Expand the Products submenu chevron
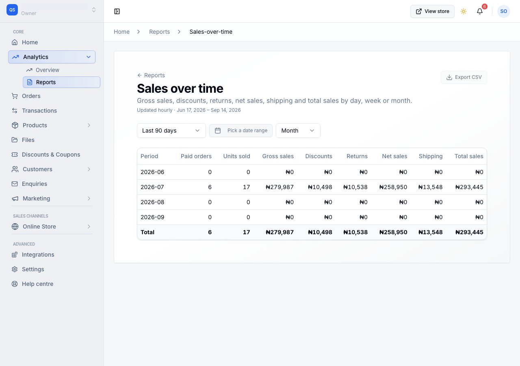The image size is (520, 366). (x=89, y=125)
